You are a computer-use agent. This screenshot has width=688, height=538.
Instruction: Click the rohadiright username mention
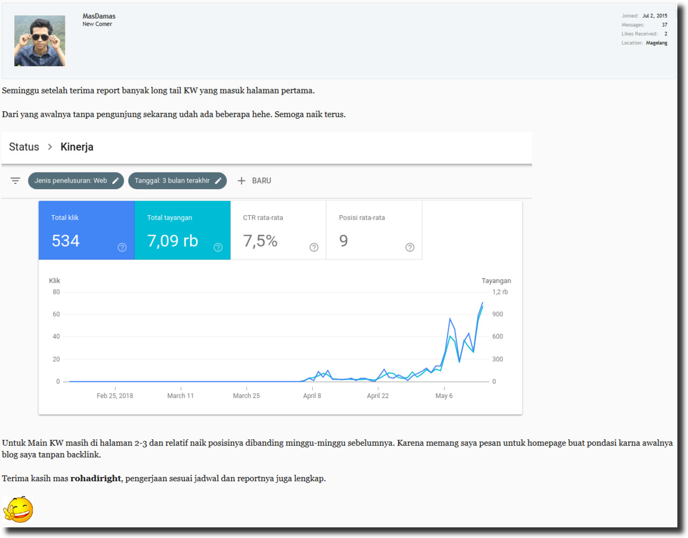point(96,478)
